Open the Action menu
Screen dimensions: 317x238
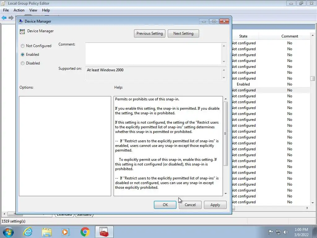click(19, 10)
